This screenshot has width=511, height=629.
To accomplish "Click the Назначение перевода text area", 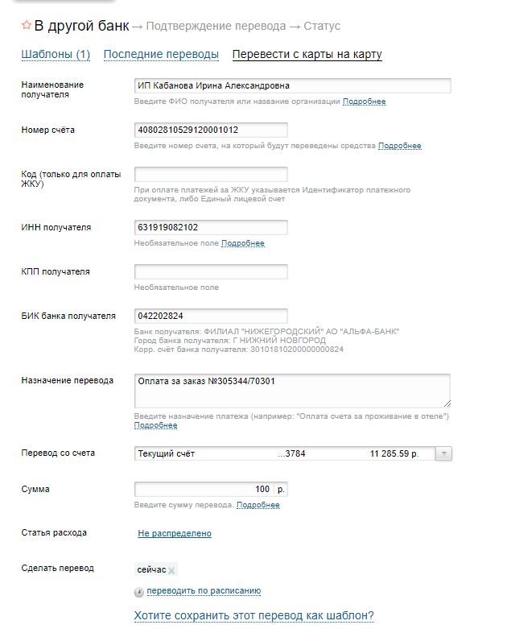I will coord(293,391).
